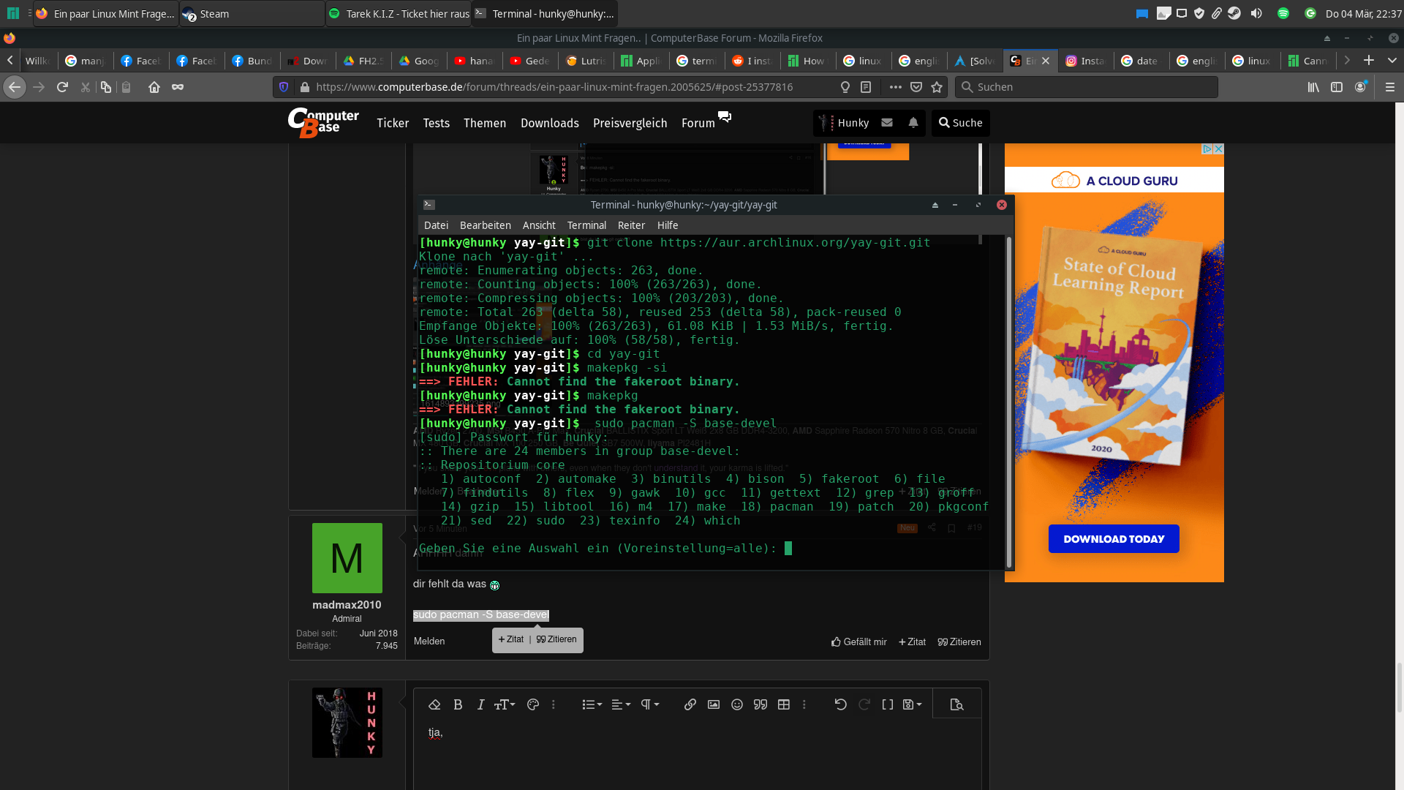
Task: Toggle BB code mode brackets icon
Action: (888, 704)
